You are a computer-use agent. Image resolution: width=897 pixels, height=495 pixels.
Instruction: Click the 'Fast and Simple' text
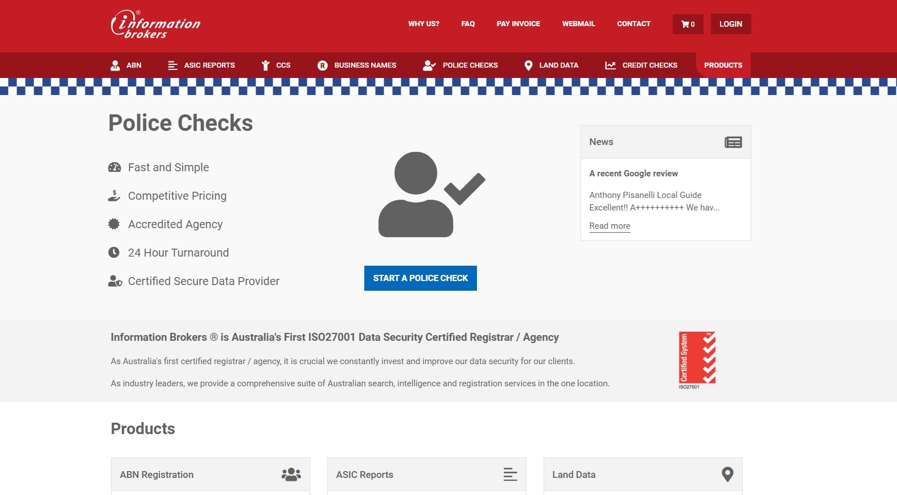click(x=168, y=167)
